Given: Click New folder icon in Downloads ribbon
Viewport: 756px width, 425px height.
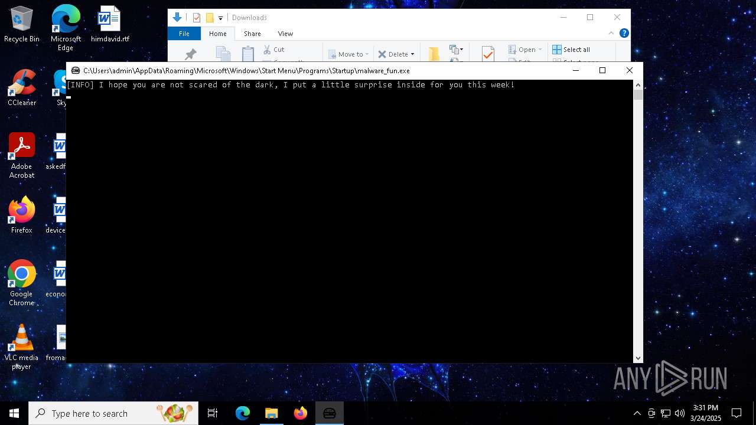Looking at the screenshot, I should [x=434, y=54].
